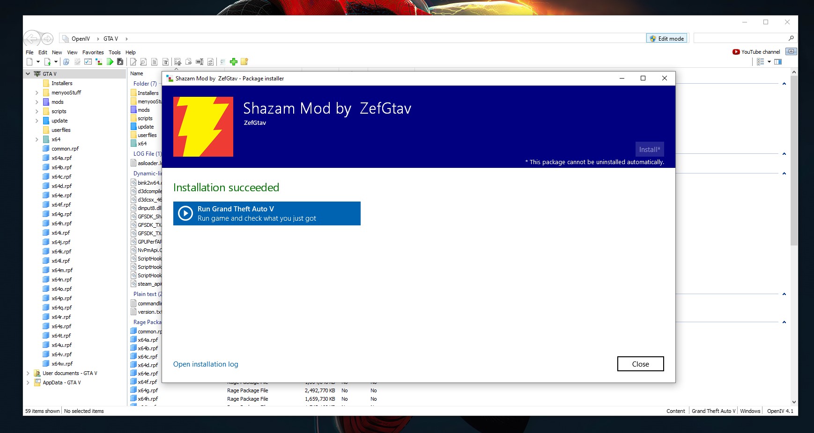Image resolution: width=814 pixels, height=433 pixels.
Task: Click the green plus toolbar icon
Action: tap(234, 62)
